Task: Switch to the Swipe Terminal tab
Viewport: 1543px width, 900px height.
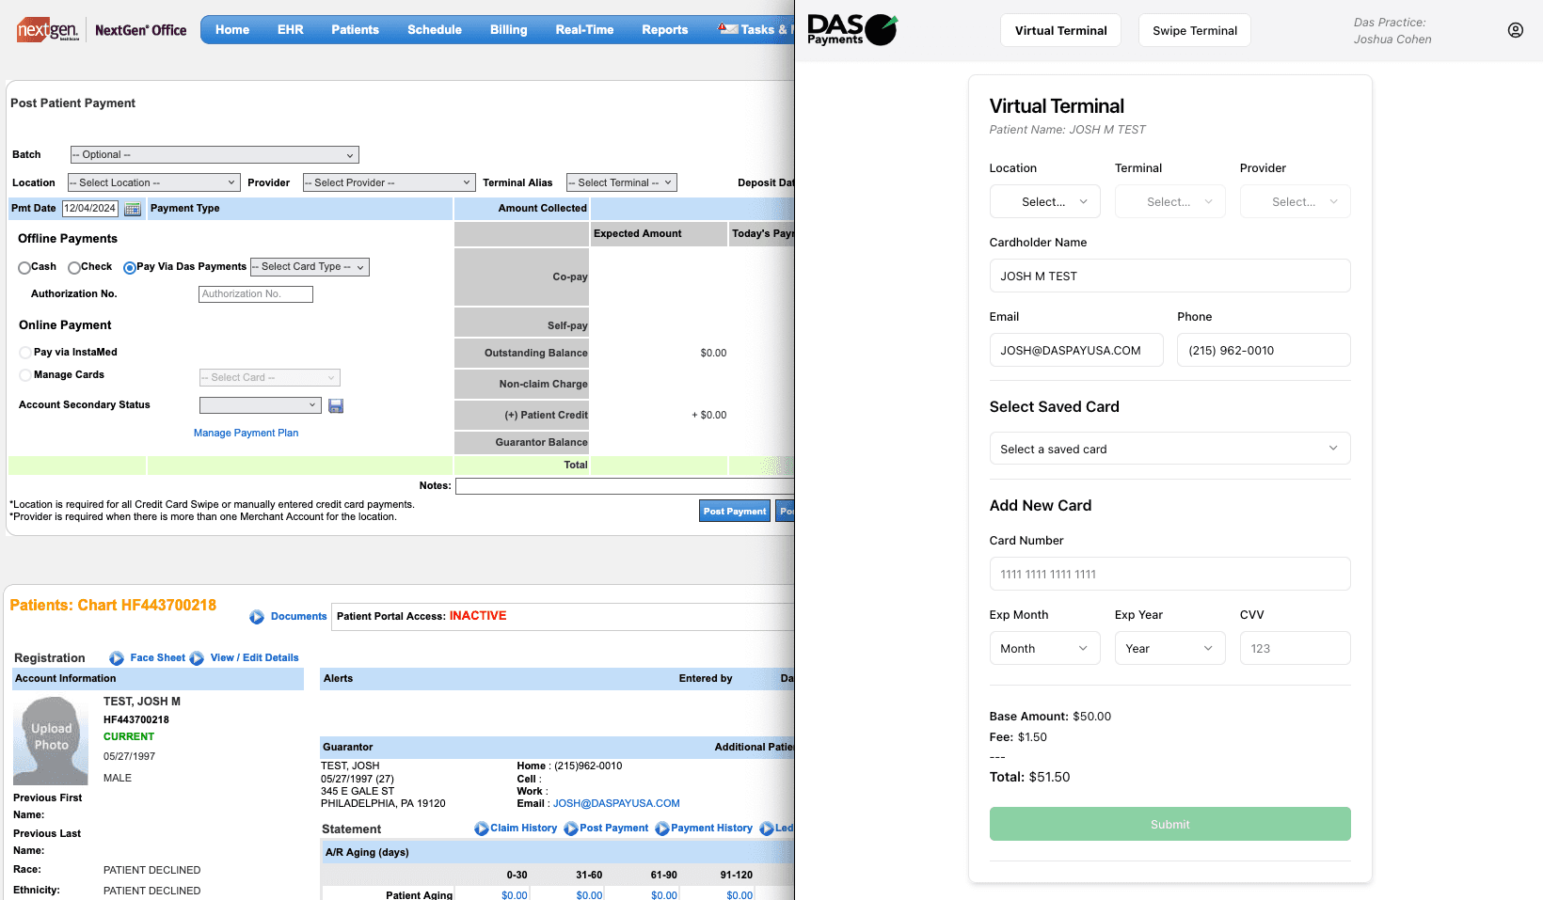Action: (x=1194, y=30)
